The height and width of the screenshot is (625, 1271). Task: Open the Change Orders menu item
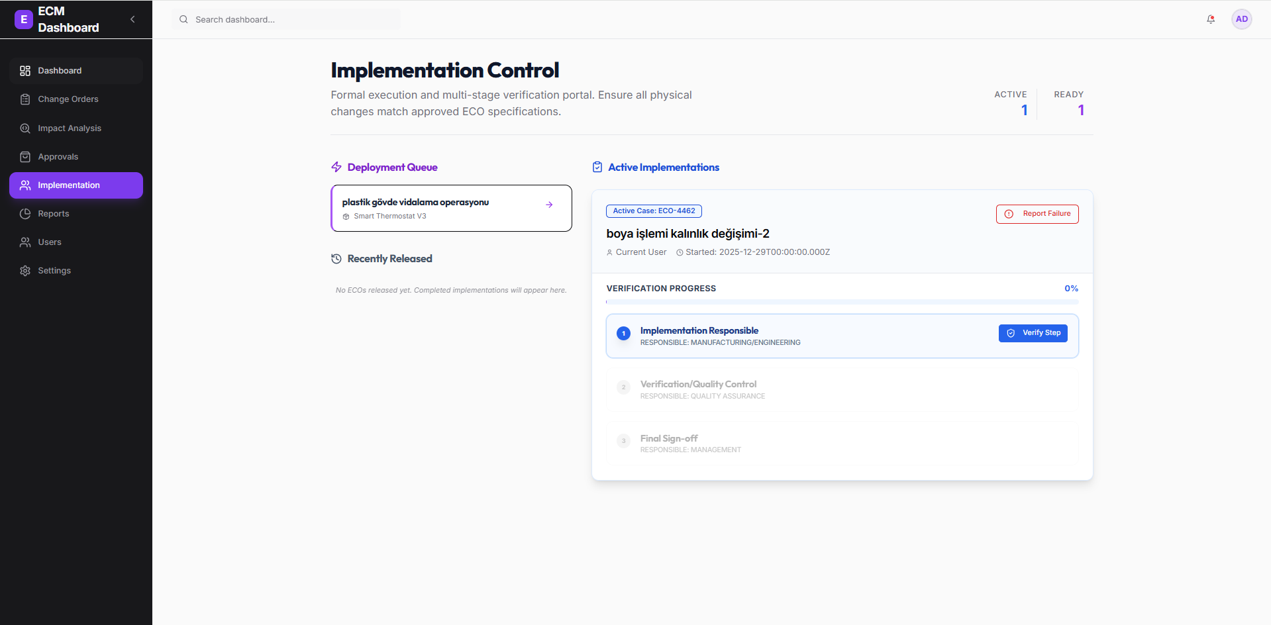pos(68,99)
